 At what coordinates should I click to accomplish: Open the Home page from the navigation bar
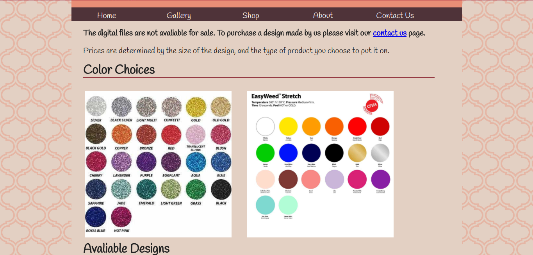point(107,15)
